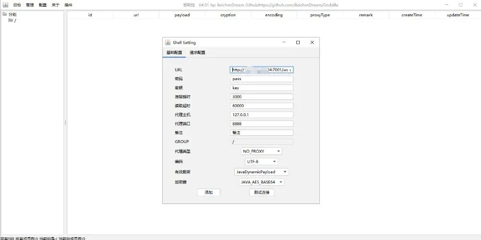This screenshot has height=240, width=481.
Task: Click the encoding column header
Action: (274, 15)
